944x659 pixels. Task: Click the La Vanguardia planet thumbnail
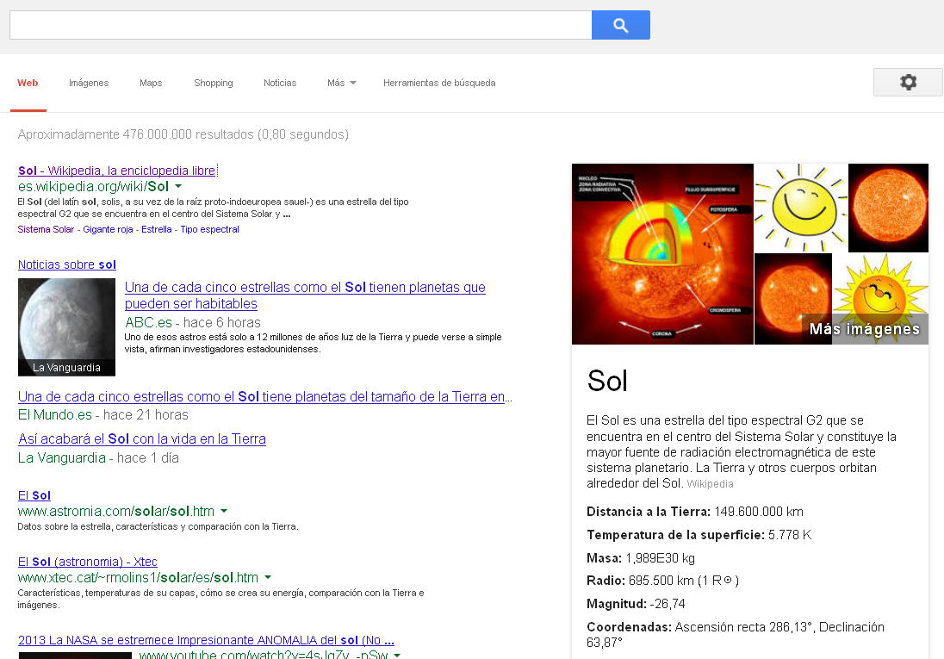click(x=66, y=326)
